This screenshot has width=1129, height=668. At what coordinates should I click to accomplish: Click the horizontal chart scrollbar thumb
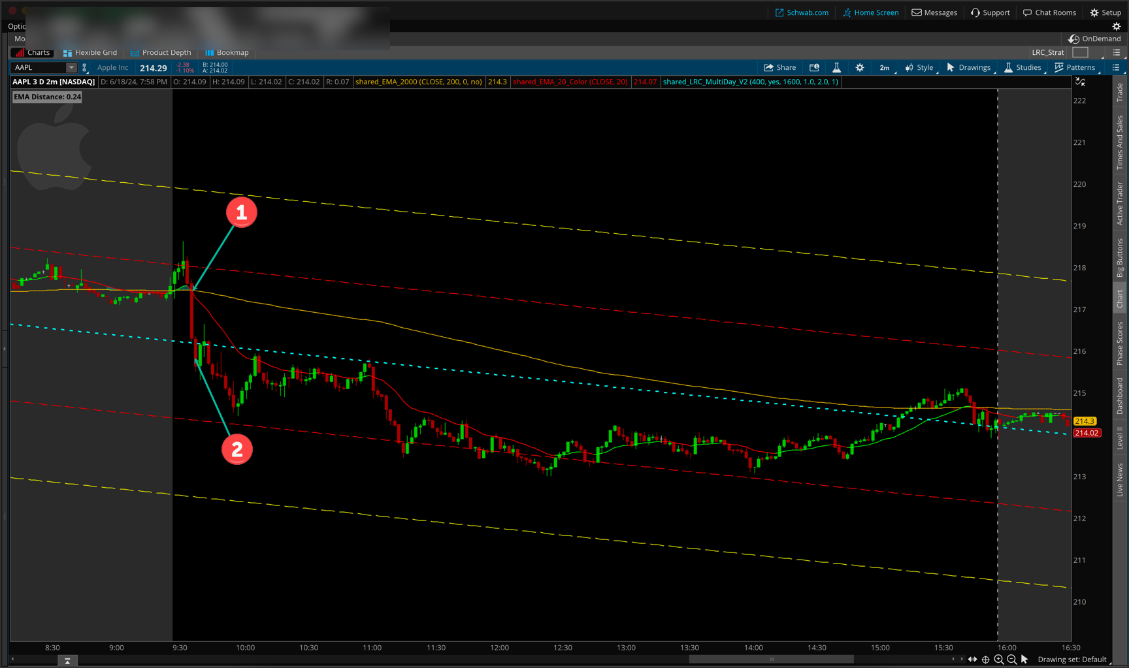pos(771,660)
